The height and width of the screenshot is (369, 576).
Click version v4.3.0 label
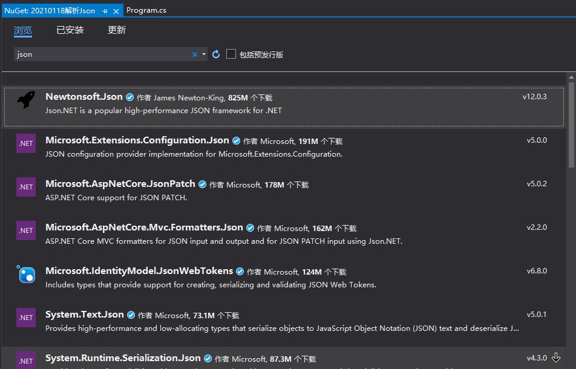point(537,358)
